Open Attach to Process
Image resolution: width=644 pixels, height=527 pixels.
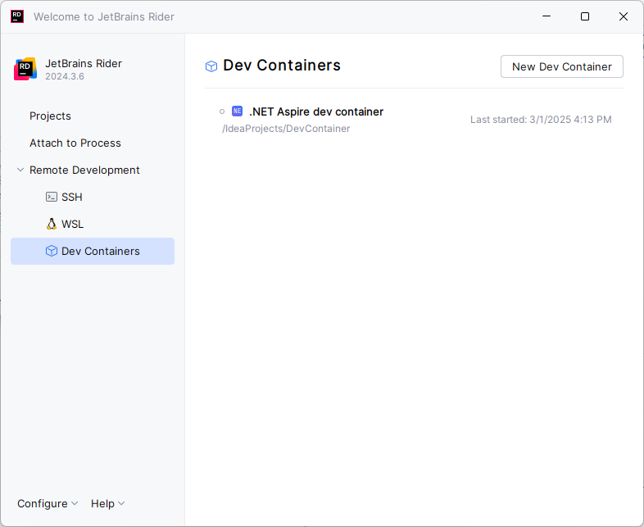pyautogui.click(x=75, y=143)
